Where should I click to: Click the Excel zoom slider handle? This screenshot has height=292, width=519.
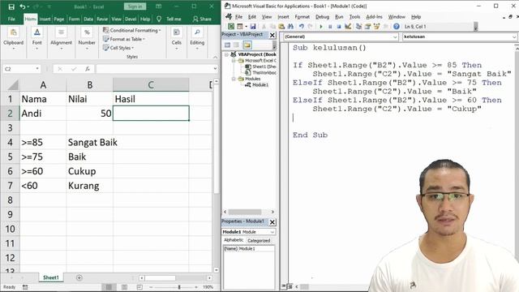179,287
